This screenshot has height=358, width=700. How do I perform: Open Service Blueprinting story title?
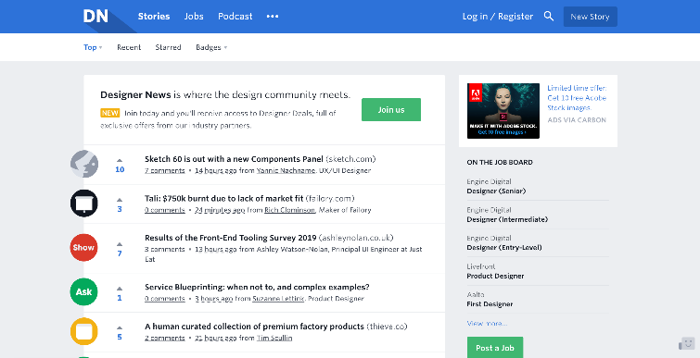pos(257,287)
